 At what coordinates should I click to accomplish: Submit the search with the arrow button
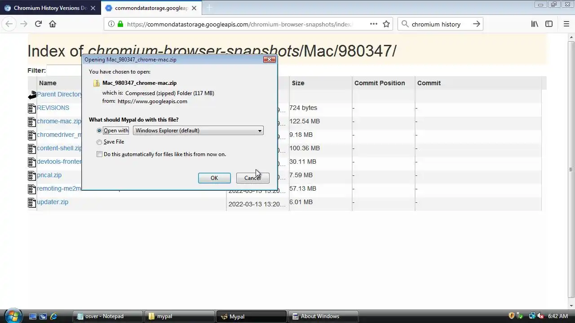click(476, 24)
